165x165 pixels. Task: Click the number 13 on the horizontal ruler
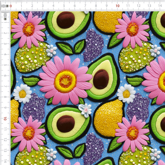click(149, 6)
